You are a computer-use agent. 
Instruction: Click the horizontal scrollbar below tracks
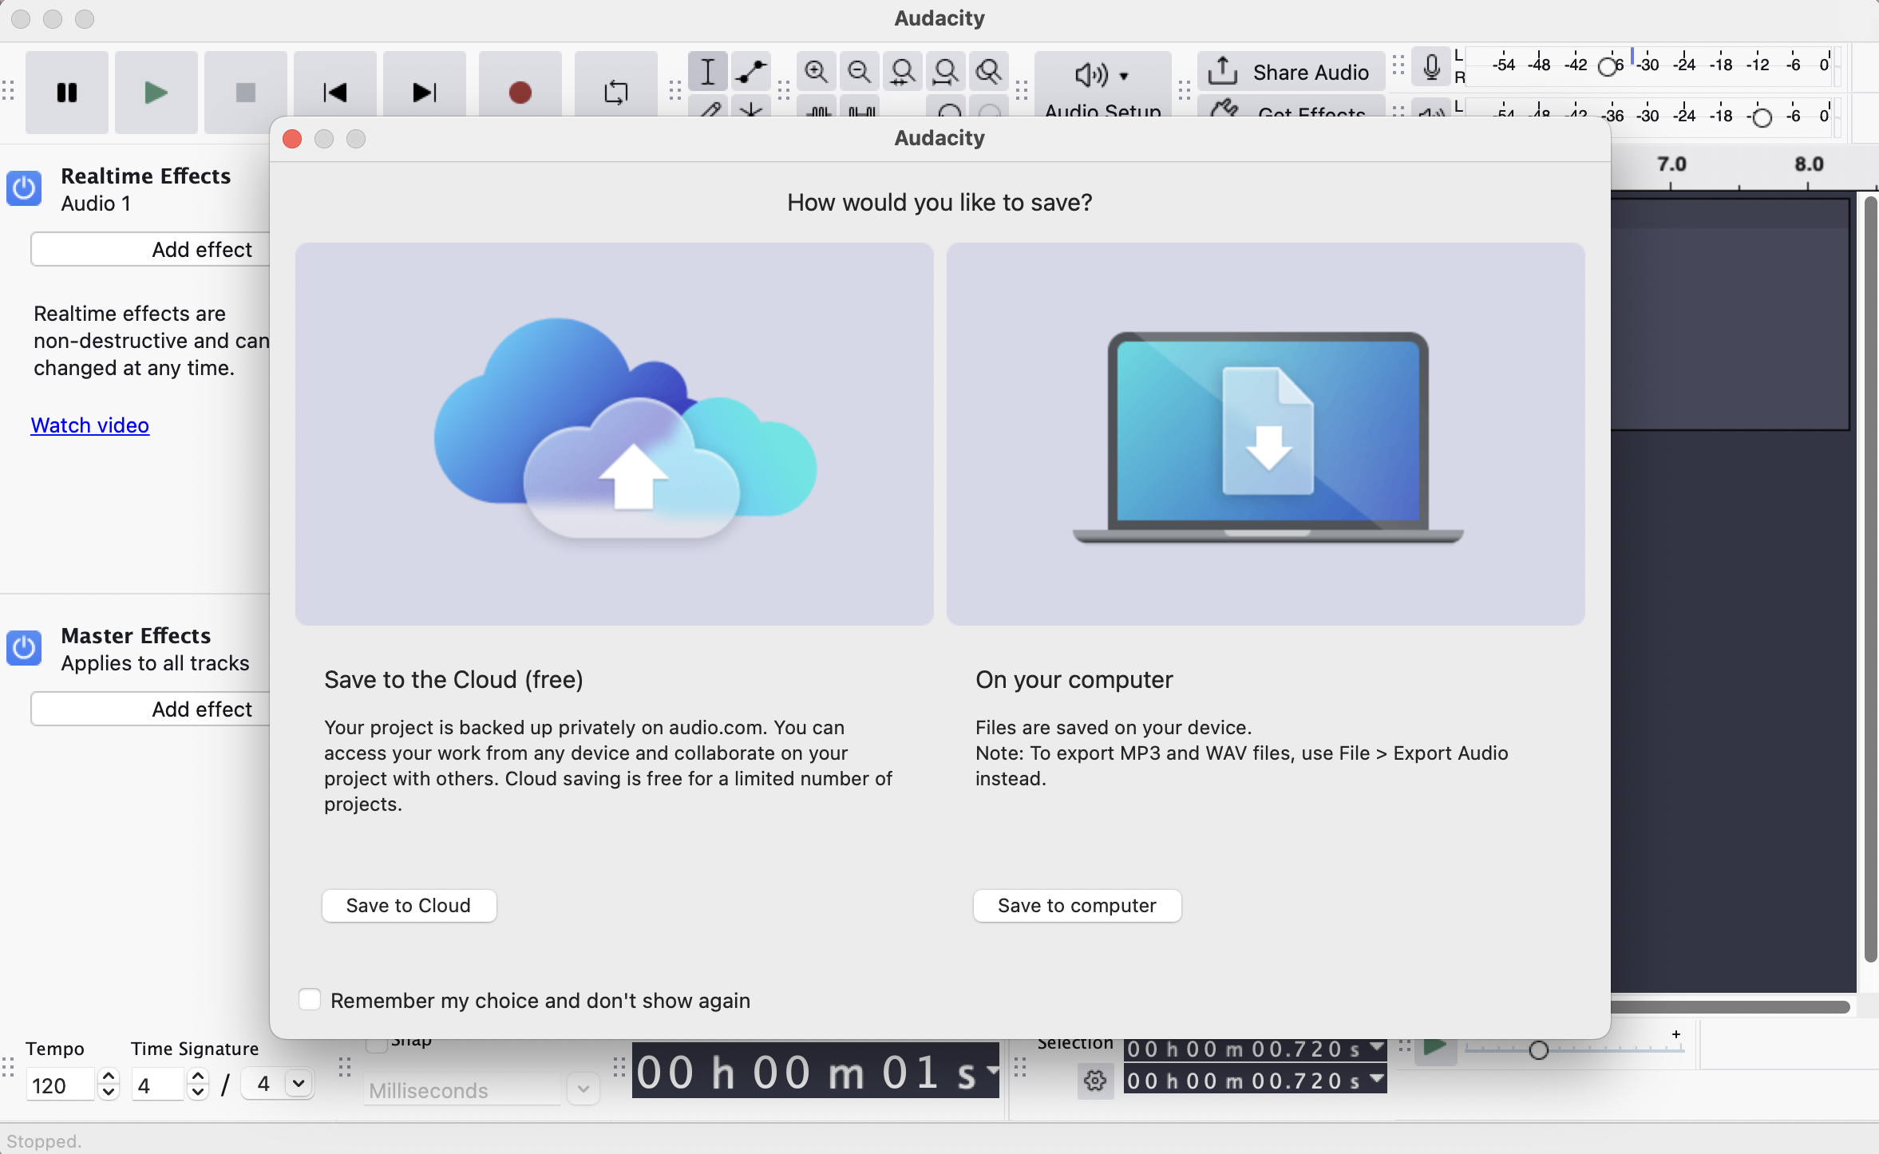[1730, 1007]
